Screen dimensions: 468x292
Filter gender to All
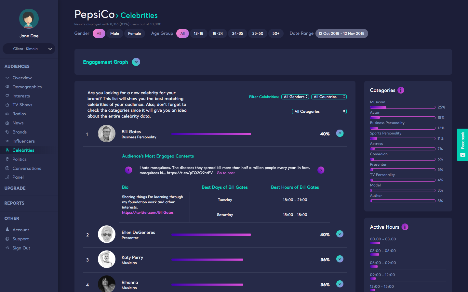point(99,33)
